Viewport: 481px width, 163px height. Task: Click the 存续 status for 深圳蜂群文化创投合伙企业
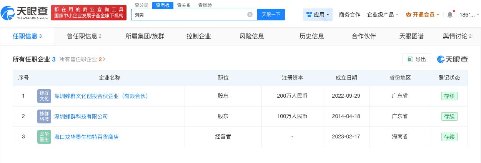(449, 96)
